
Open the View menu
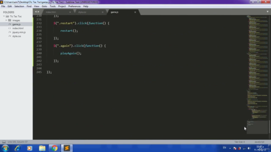coord(36,6)
